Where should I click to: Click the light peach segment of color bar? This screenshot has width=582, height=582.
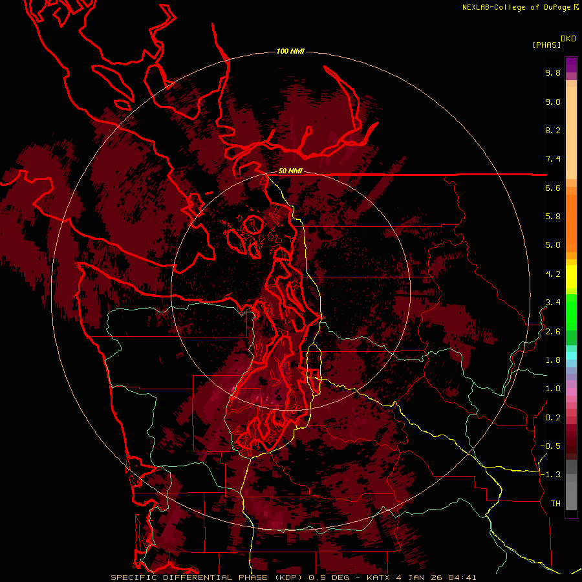coord(571,133)
